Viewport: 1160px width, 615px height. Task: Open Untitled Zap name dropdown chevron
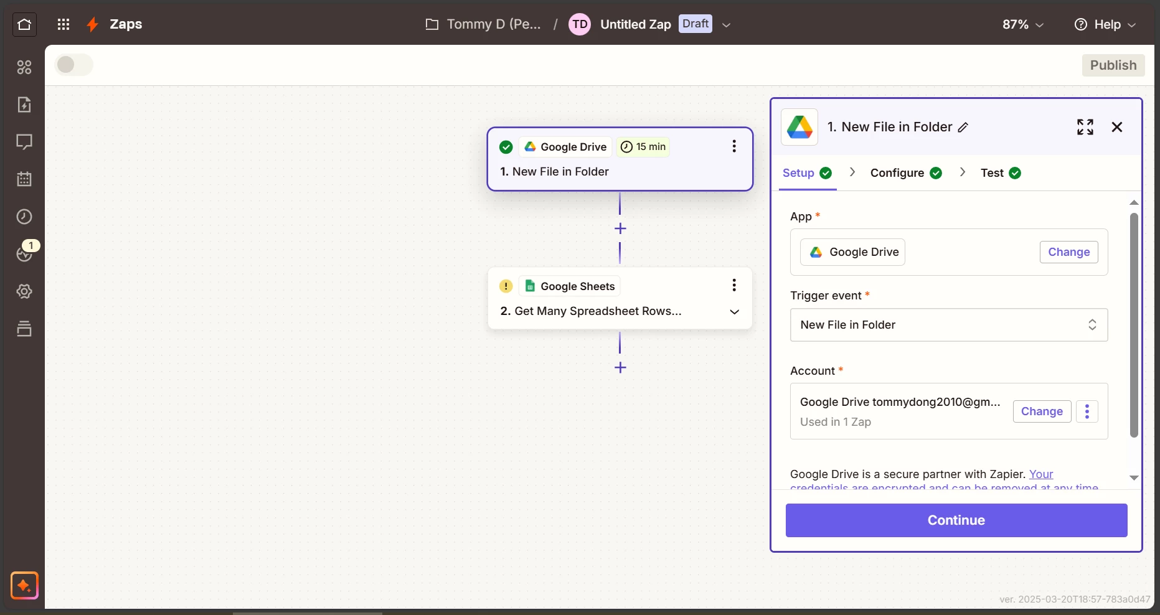[x=726, y=25]
